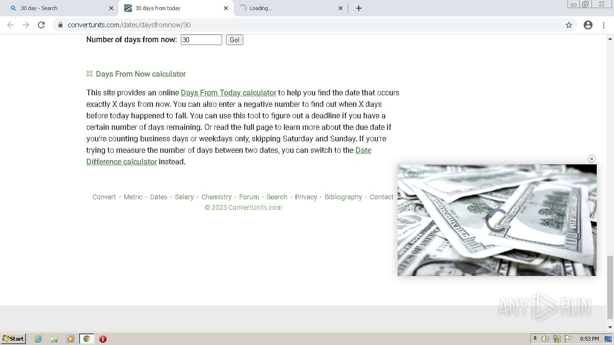
Task: Select the Chrome taskbar icon
Action: [86, 339]
